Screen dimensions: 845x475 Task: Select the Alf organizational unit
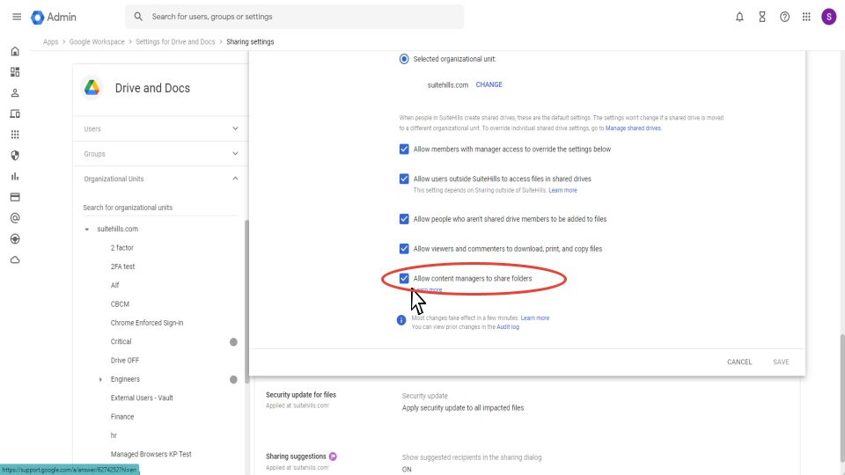(114, 285)
